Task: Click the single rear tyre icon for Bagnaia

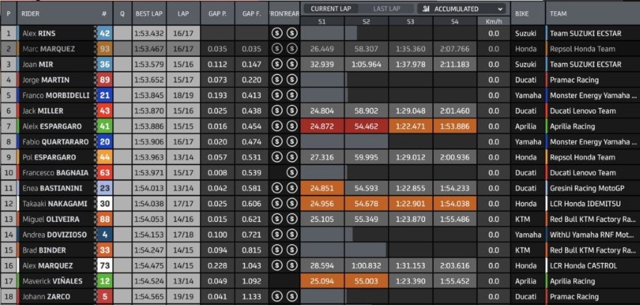Action: (x=292, y=172)
